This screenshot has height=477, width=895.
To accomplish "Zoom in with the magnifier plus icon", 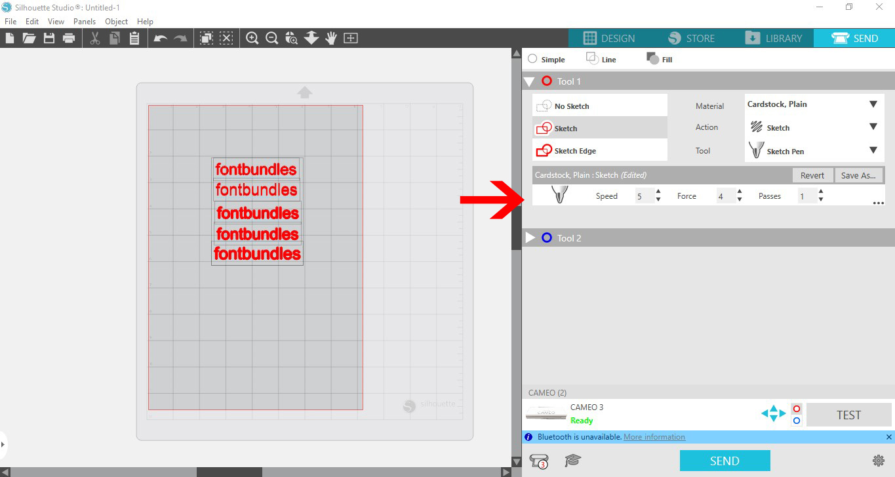I will 252,38.
